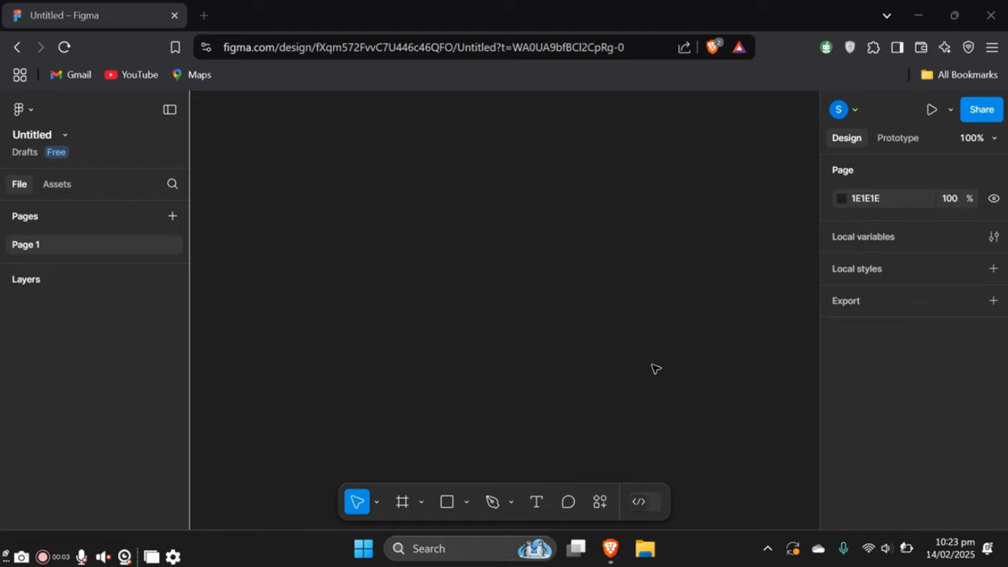Screen dimensions: 1008x567
Task: Expand the Untitled file name menu
Action: click(x=66, y=135)
